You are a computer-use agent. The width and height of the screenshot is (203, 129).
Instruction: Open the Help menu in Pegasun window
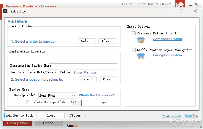pyautogui.click(x=166, y=4)
